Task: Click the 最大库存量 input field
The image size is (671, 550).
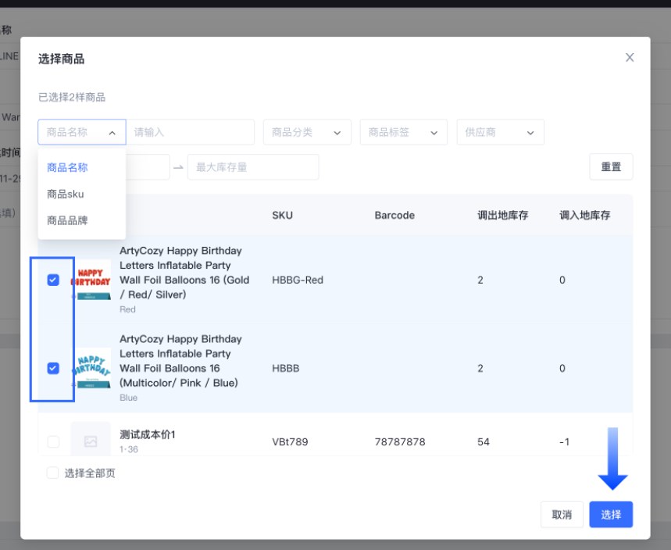Action: tap(252, 166)
